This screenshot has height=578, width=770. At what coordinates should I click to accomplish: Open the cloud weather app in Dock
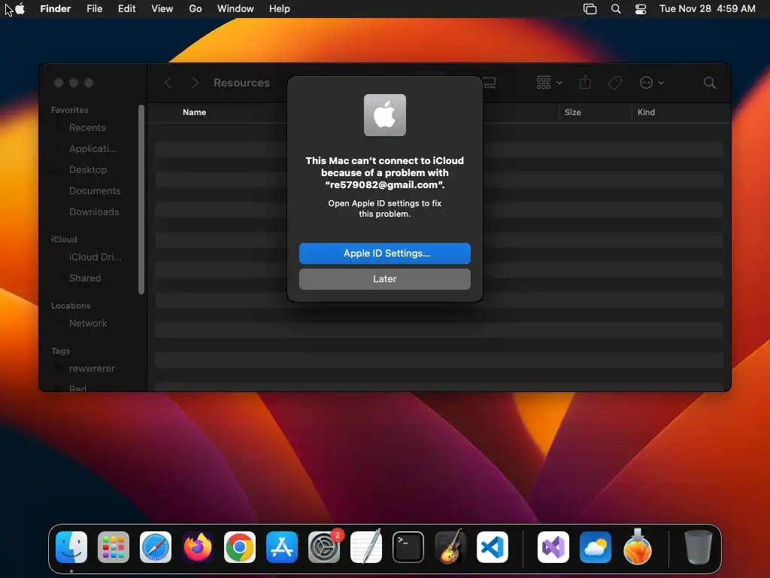(596, 547)
